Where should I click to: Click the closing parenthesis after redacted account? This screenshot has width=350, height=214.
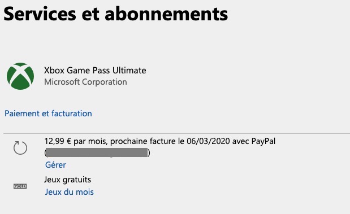[149, 153]
